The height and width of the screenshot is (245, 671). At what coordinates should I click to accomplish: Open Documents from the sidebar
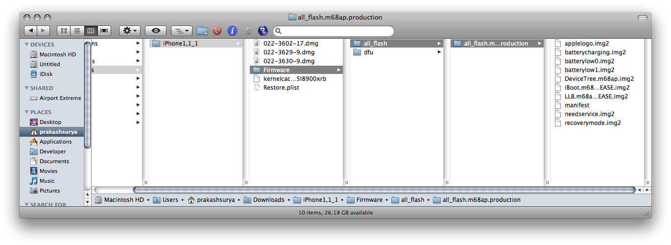pos(49,161)
